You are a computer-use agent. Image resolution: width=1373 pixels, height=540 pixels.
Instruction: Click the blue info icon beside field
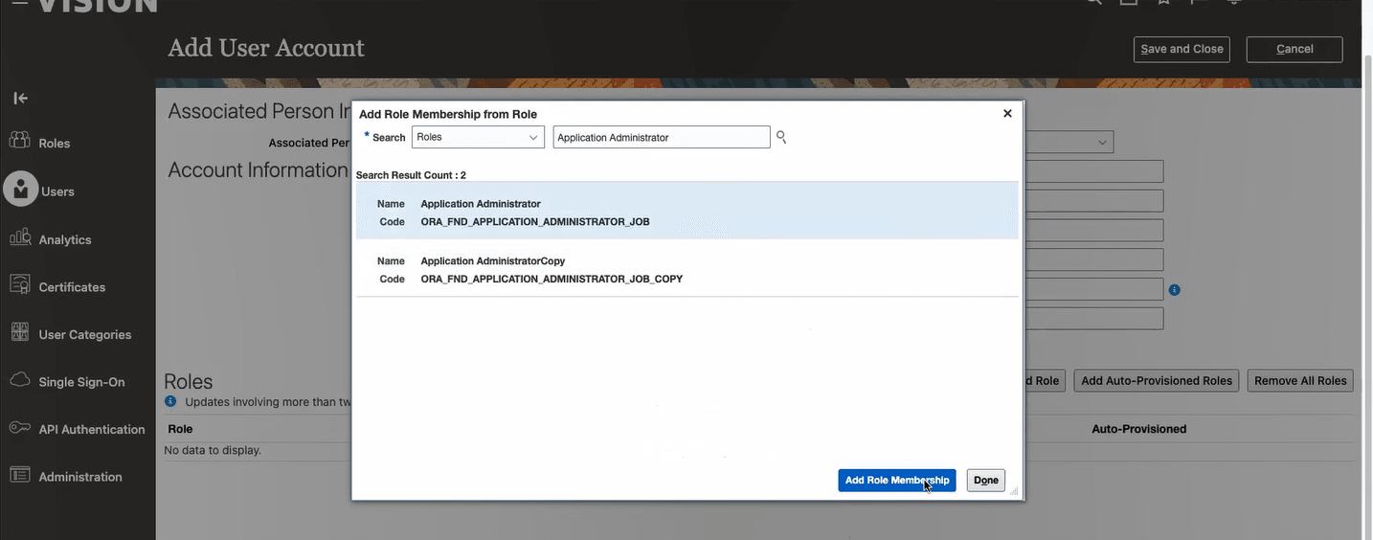coord(1174,289)
